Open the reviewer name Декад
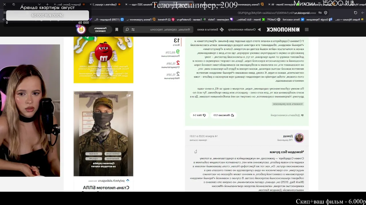Viewport: 366px width, 205px height. click(x=288, y=136)
